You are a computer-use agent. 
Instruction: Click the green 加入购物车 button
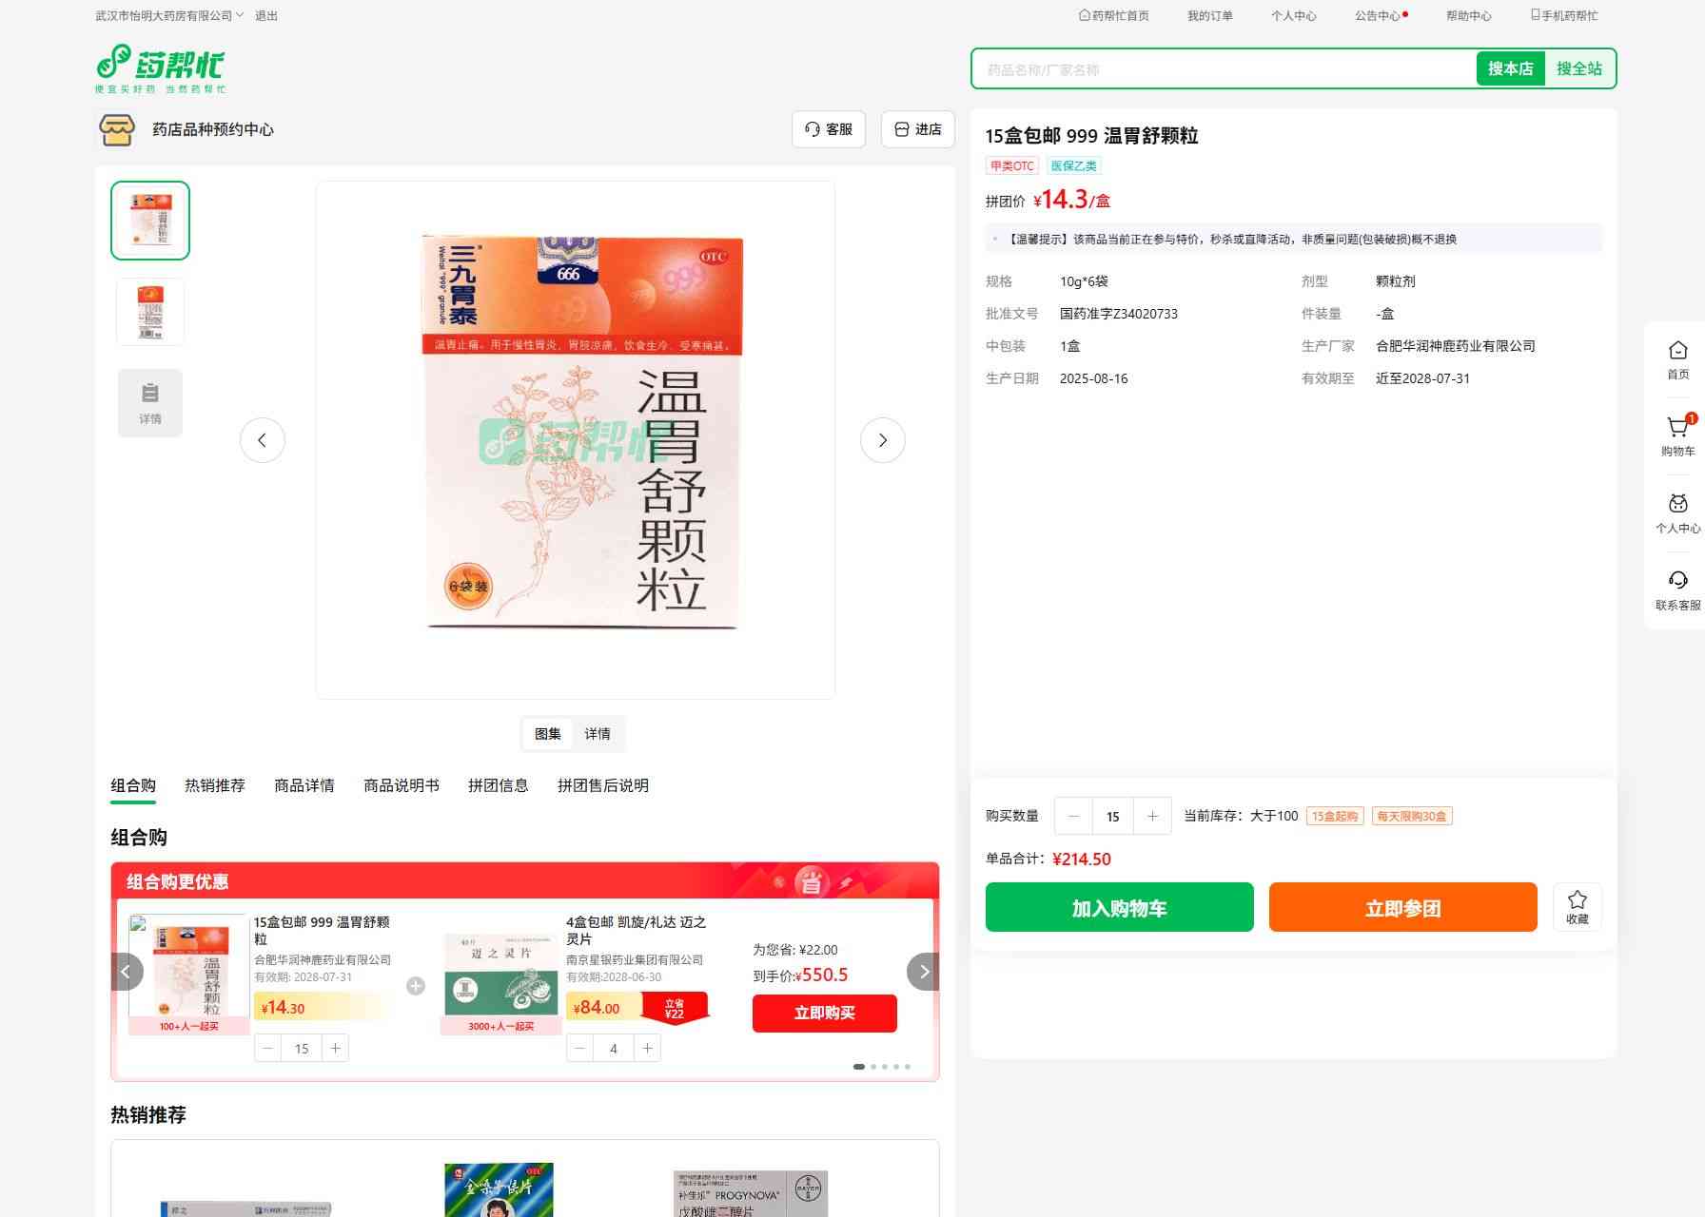click(1119, 908)
